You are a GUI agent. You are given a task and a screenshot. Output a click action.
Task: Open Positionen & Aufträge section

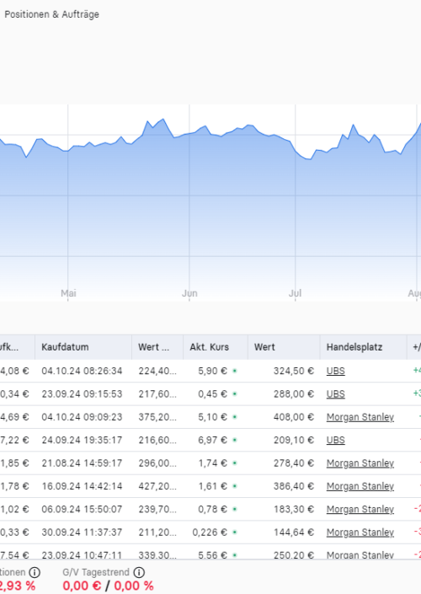52,14
